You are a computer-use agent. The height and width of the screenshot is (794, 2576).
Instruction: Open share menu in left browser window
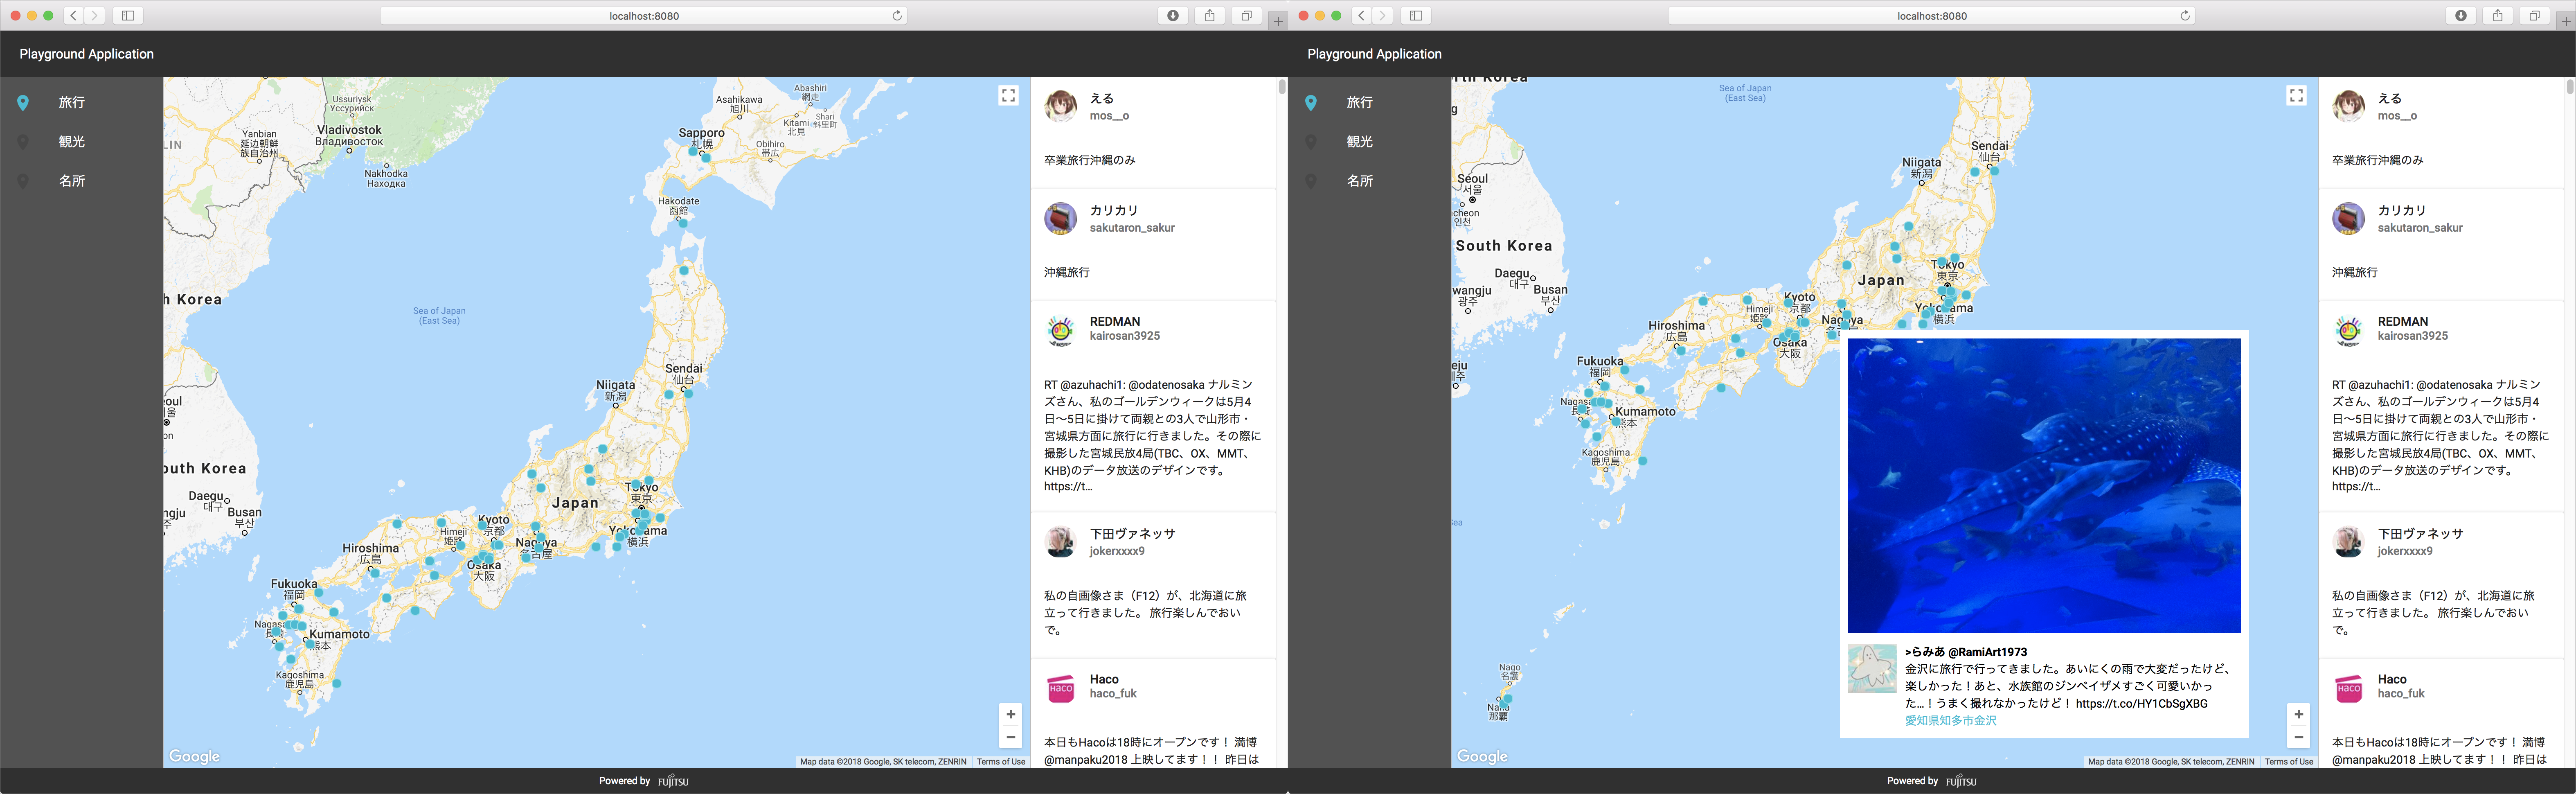[x=1210, y=15]
